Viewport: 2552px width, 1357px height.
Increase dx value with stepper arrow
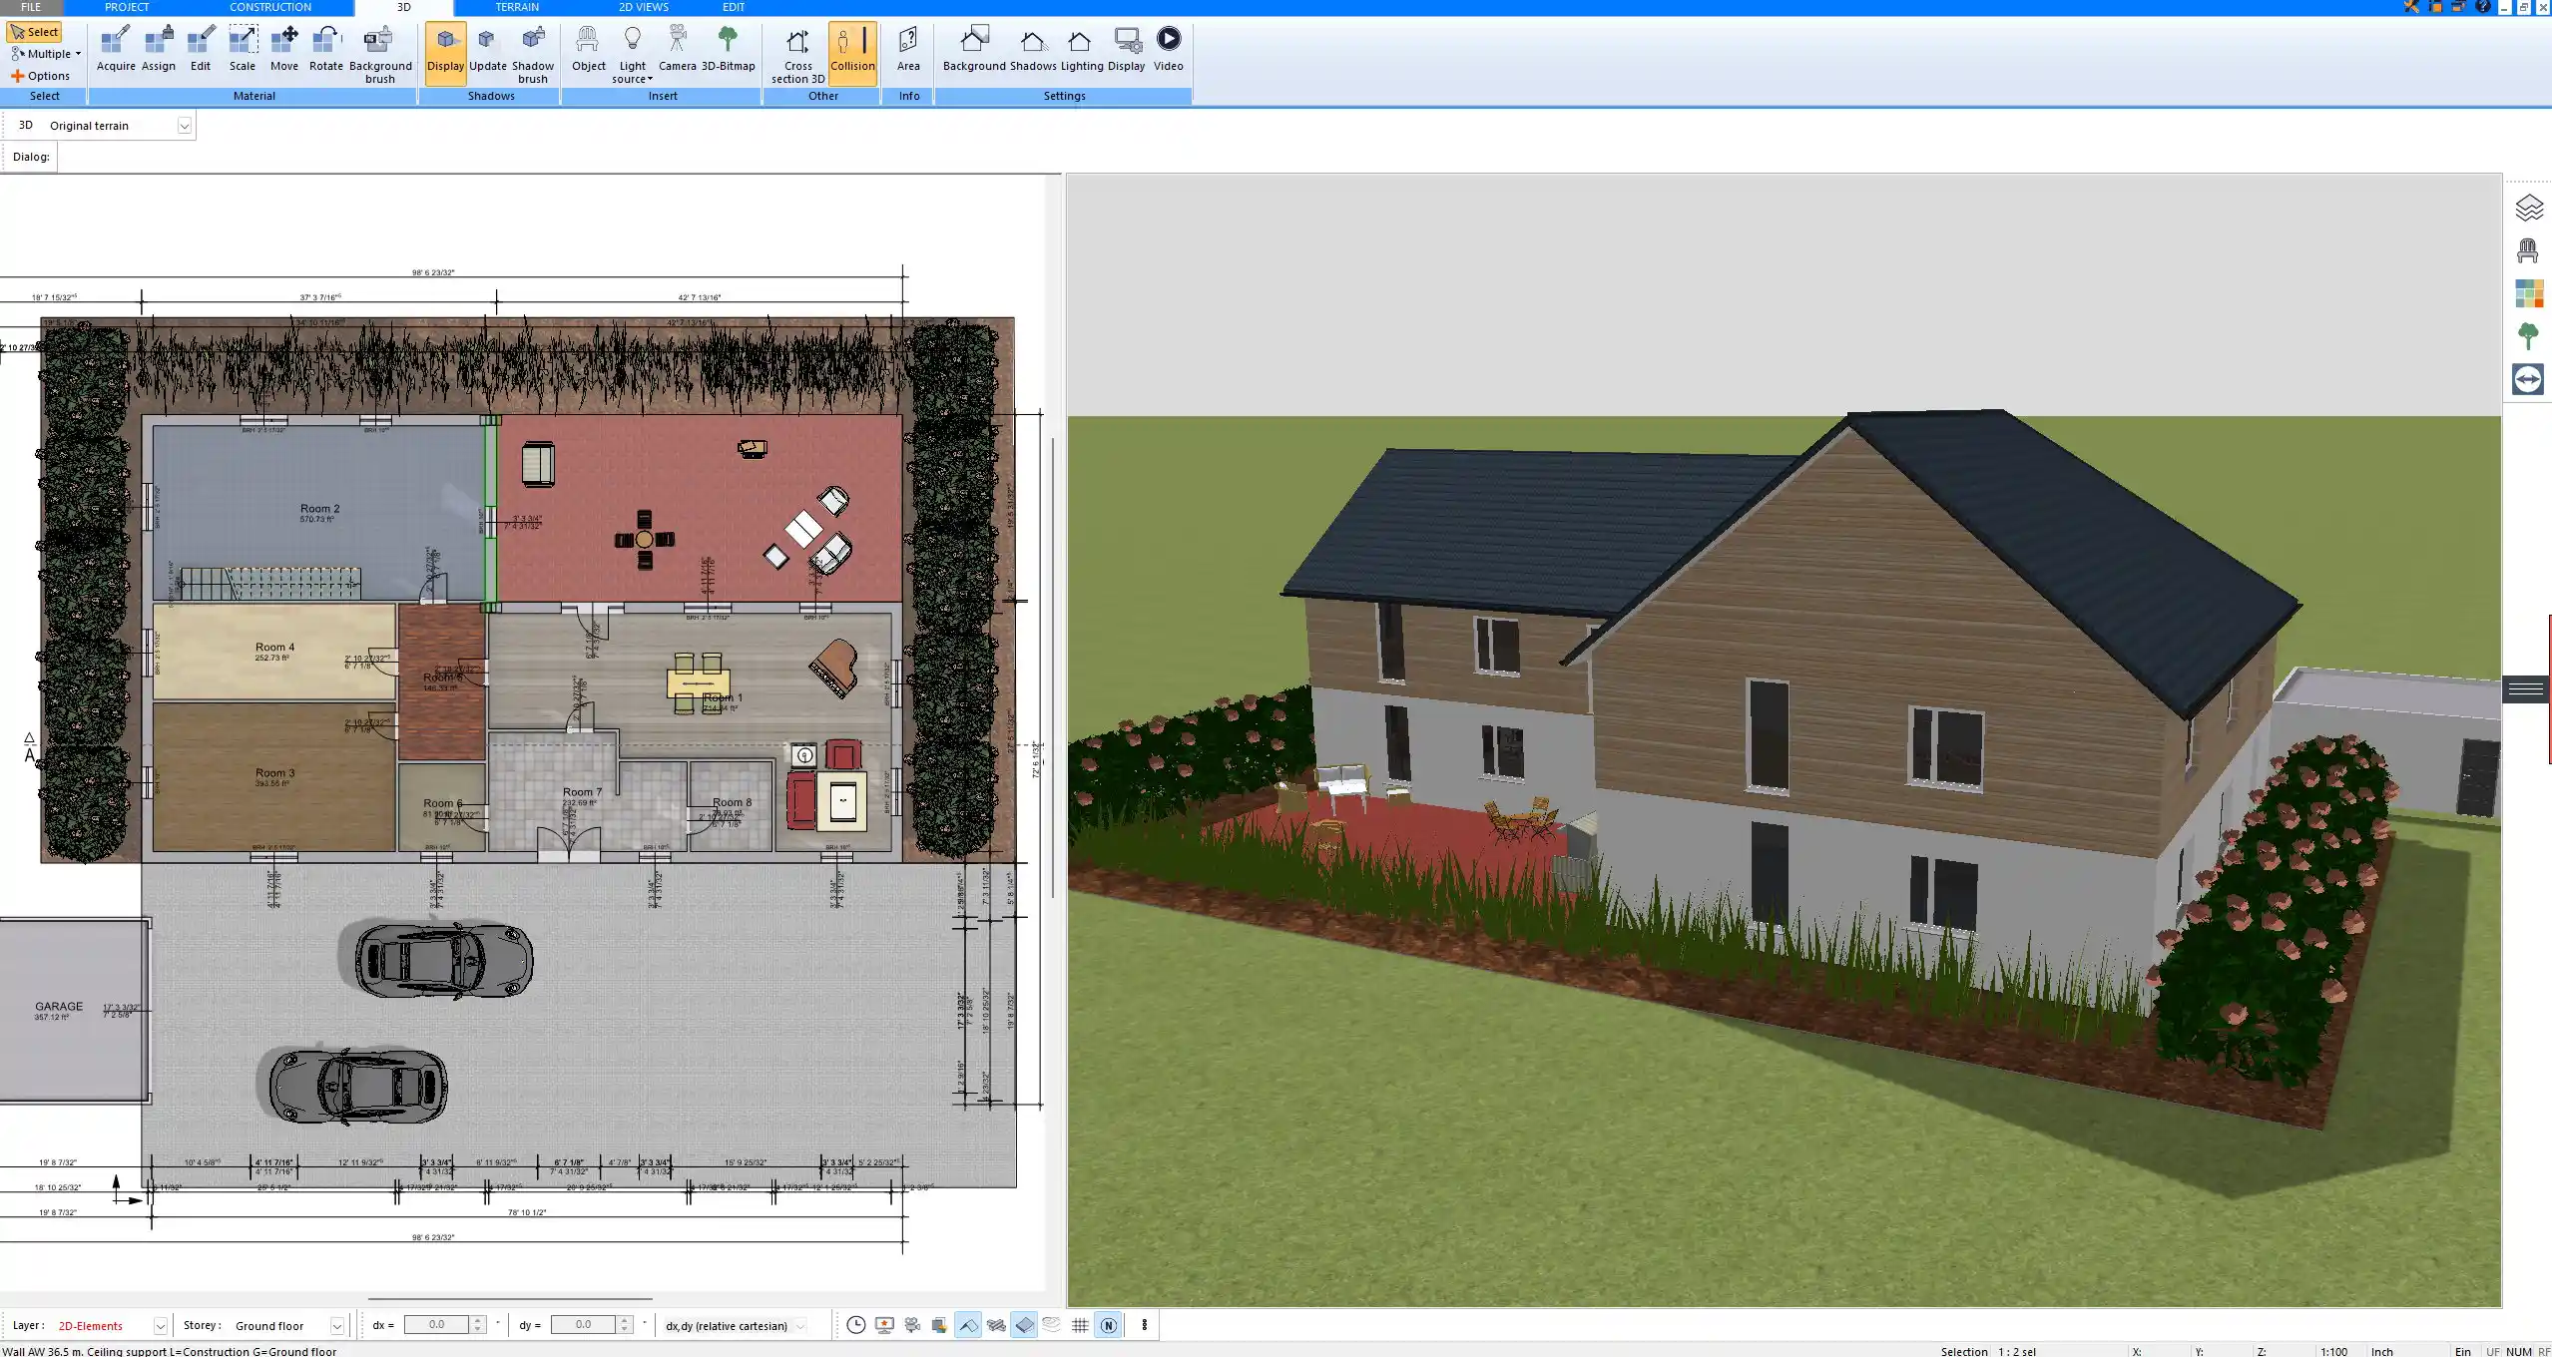pyautogui.click(x=478, y=1320)
